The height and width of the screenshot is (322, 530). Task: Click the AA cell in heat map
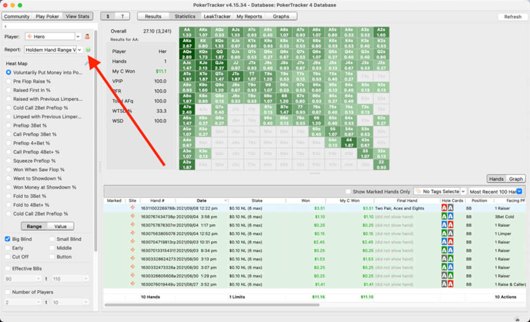[x=187, y=32]
